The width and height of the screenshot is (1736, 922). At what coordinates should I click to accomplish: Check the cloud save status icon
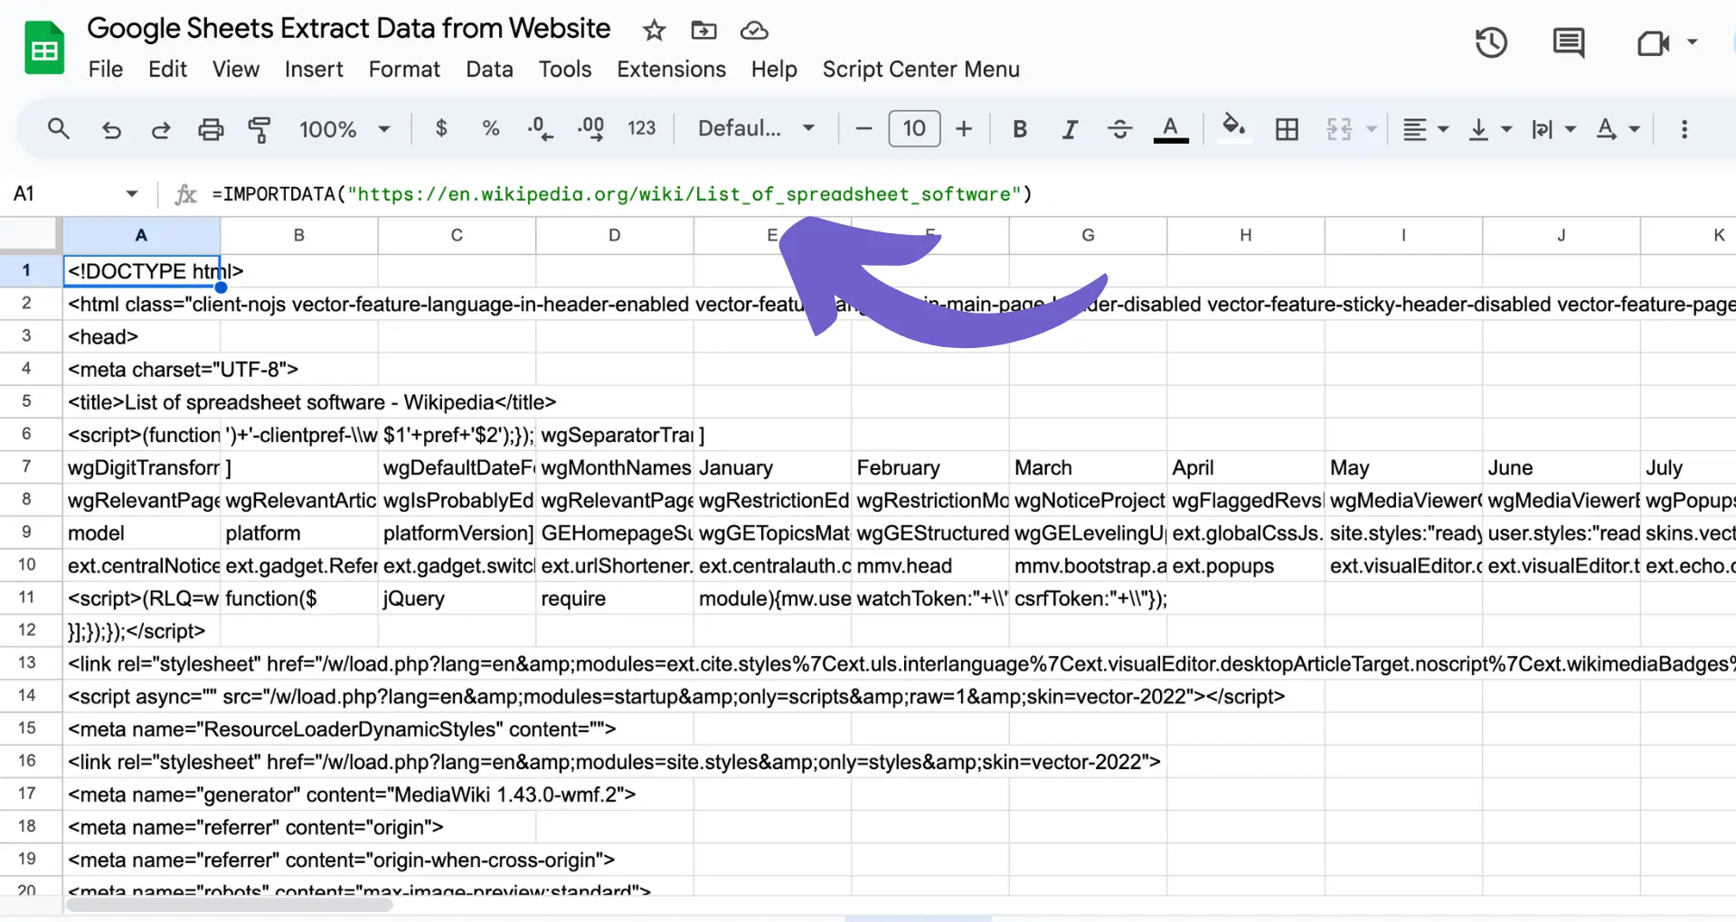pyautogui.click(x=754, y=31)
